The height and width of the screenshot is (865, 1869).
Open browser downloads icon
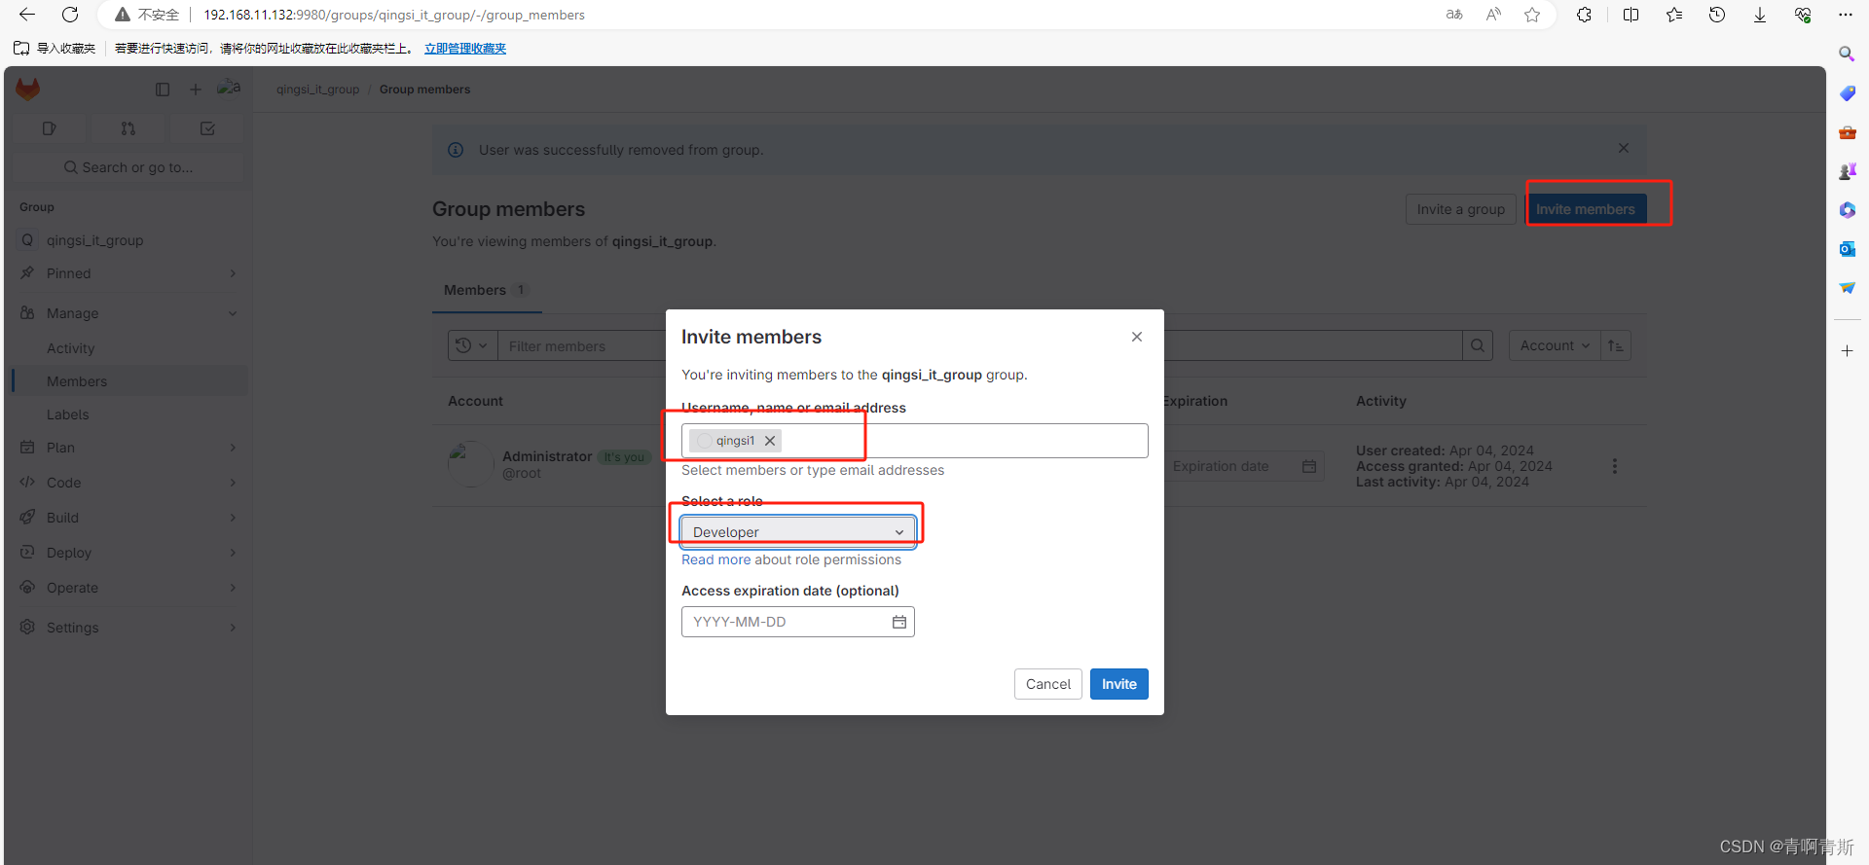coord(1760,15)
